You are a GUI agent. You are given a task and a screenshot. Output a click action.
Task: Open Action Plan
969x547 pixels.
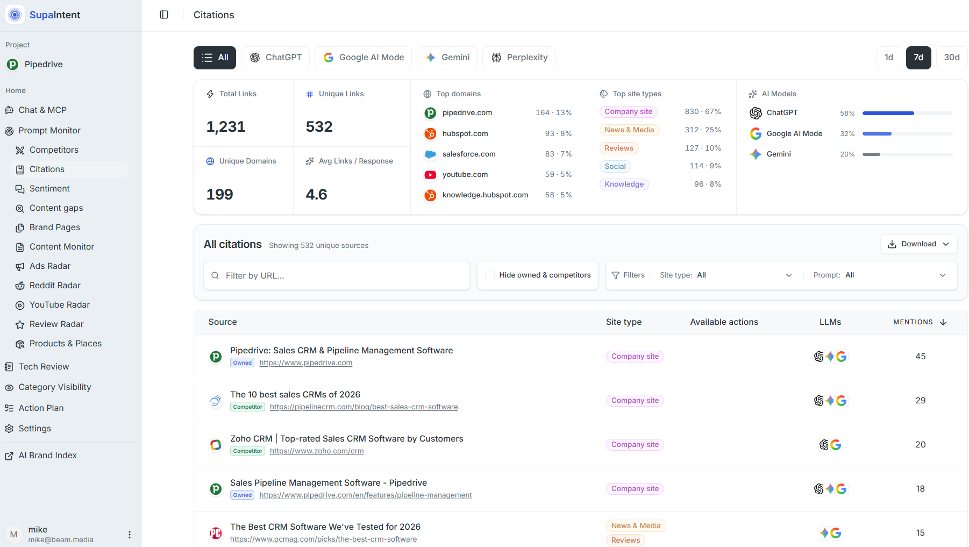41,408
